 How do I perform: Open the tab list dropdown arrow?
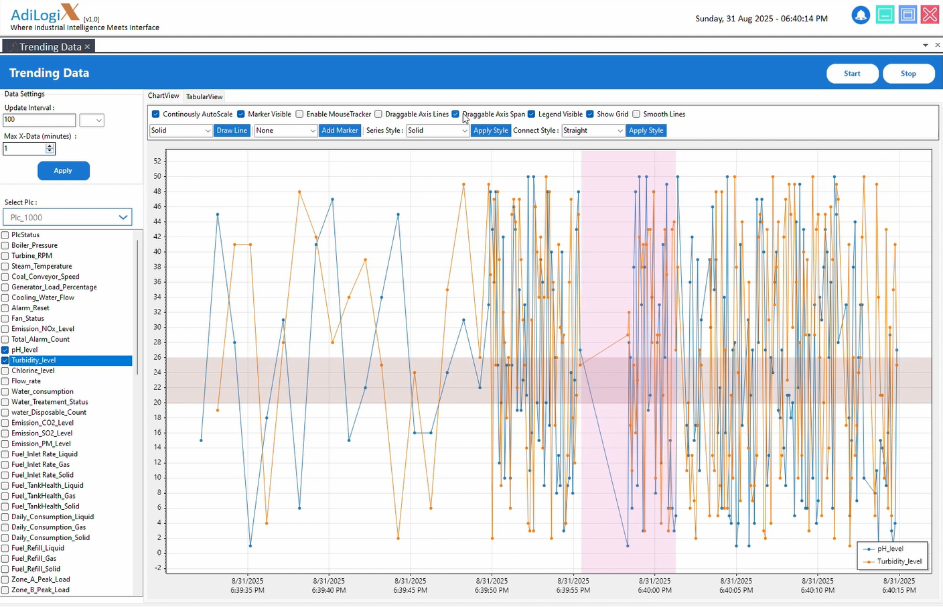tap(926, 45)
